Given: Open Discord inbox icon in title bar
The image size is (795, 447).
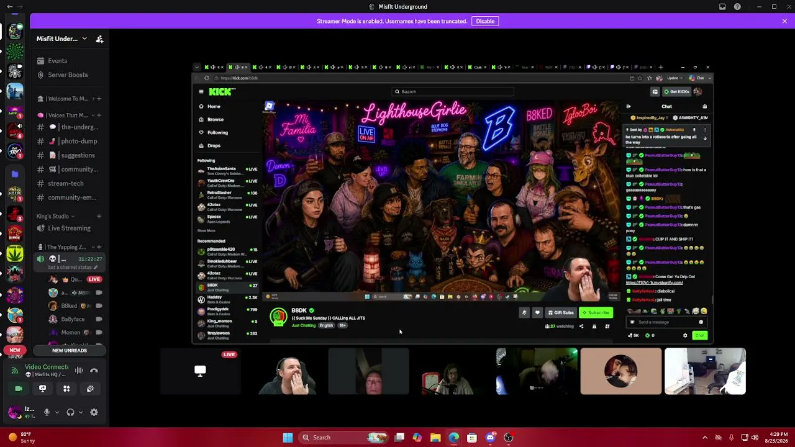Looking at the screenshot, I should [x=722, y=7].
